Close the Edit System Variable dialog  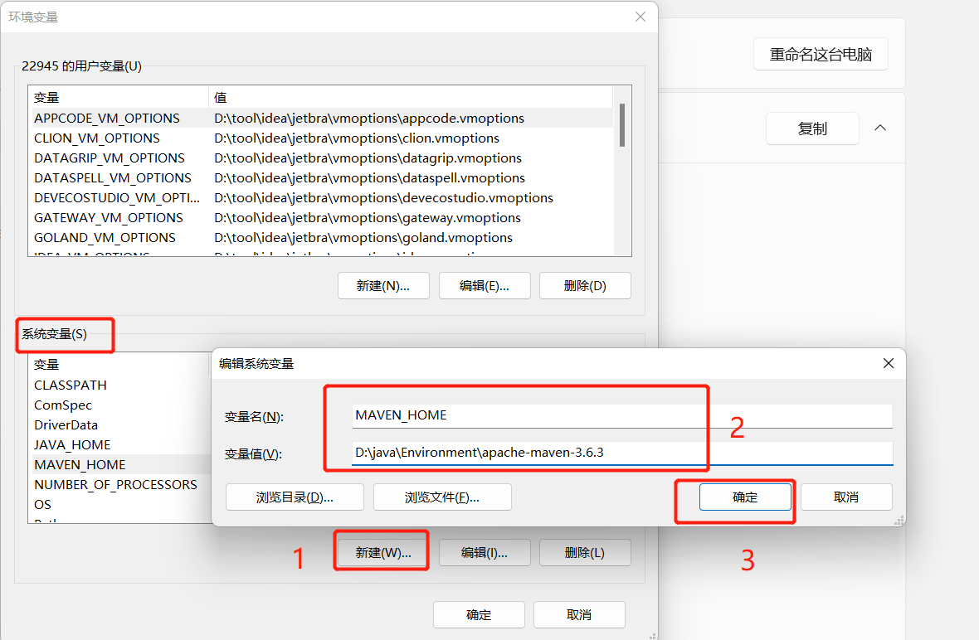click(889, 363)
